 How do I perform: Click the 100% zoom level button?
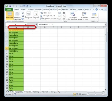(x=84, y=94)
